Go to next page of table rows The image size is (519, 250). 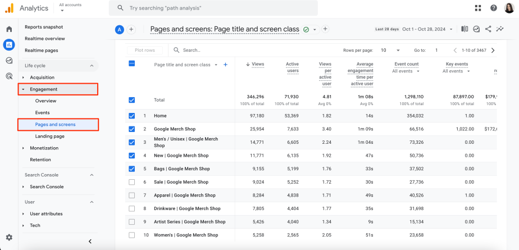pyautogui.click(x=493, y=51)
